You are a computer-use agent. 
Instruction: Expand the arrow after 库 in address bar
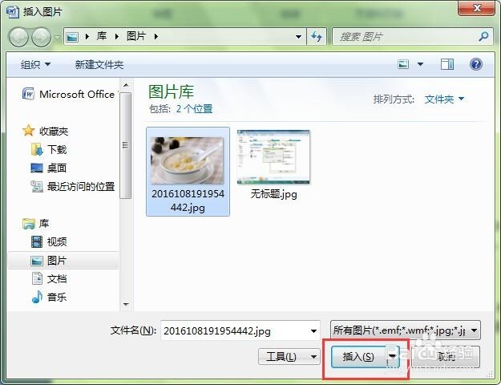(x=116, y=37)
